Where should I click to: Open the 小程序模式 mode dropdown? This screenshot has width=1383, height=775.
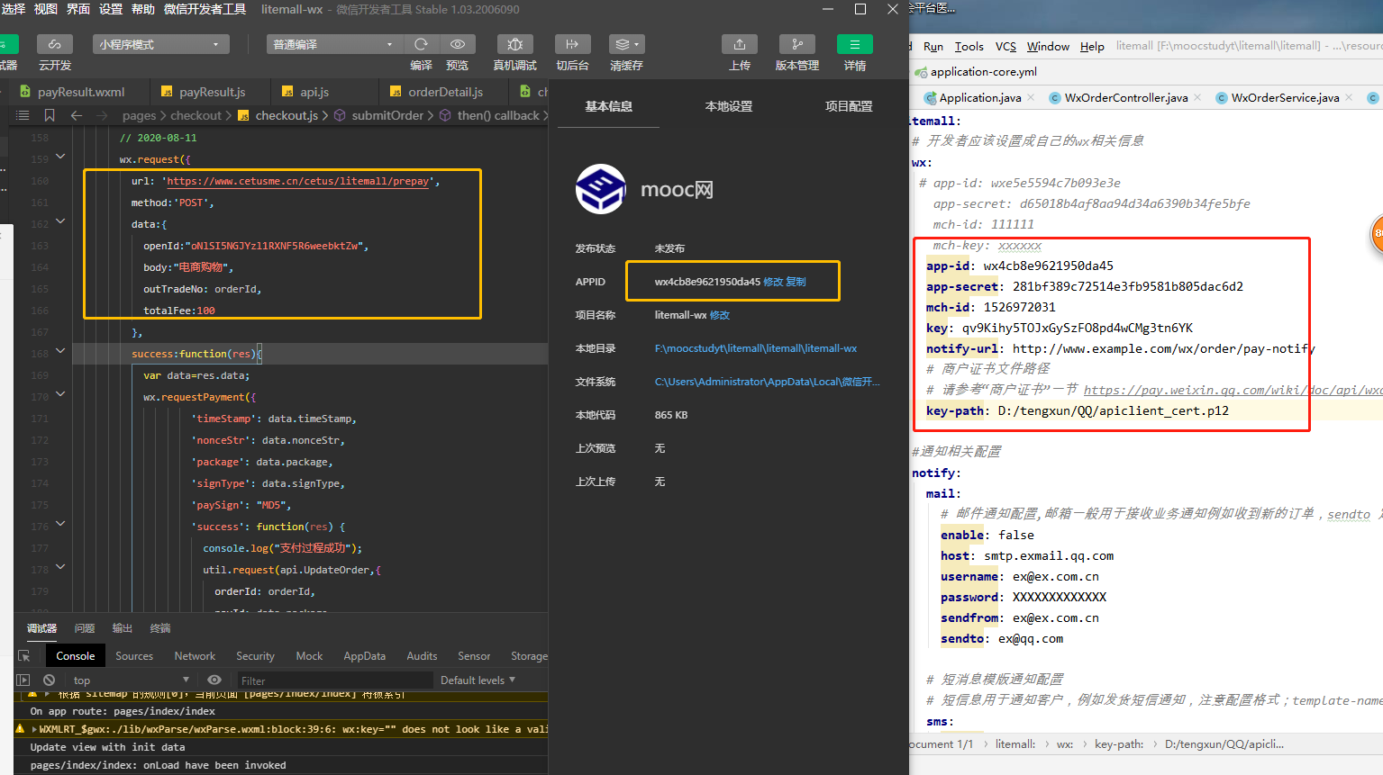pyautogui.click(x=160, y=44)
